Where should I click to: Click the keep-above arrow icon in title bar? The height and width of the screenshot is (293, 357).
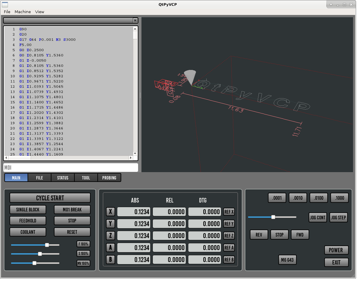[331, 5]
